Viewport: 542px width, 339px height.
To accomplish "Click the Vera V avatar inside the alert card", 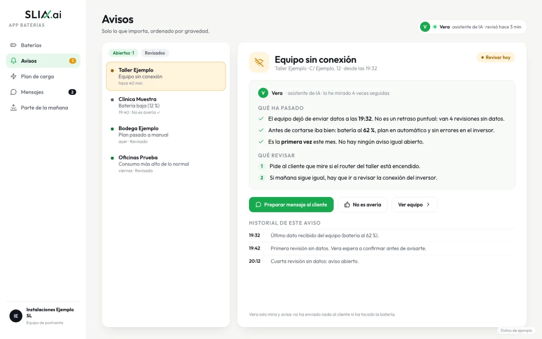I will 263,93.
